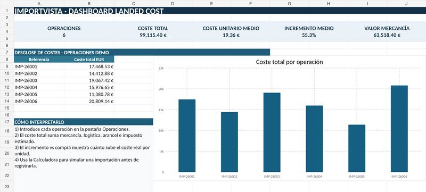Image resolution: width=426 pixels, height=192 pixels.
Task: Select column J header
Action: [x=406, y=3]
